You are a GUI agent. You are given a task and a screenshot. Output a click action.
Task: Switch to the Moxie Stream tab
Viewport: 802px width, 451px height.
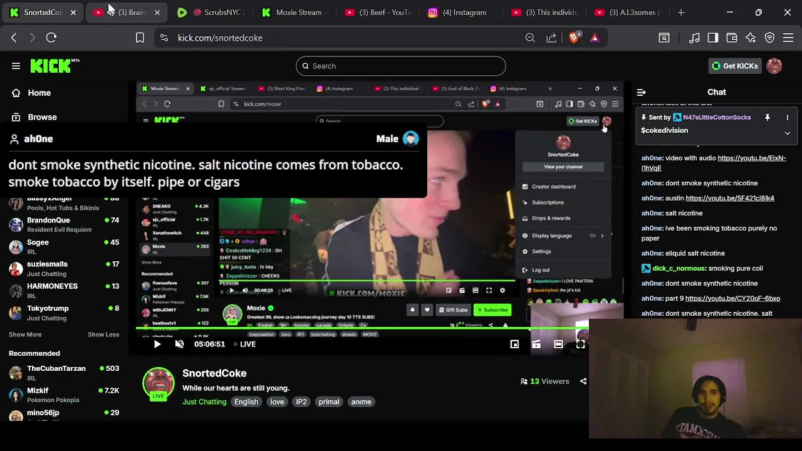[294, 13]
